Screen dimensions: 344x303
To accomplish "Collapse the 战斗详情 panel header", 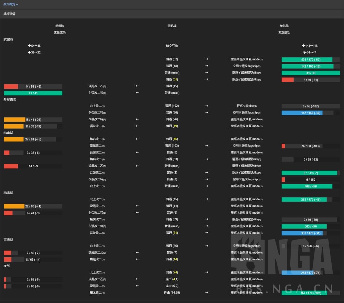I will (x=9, y=14).
